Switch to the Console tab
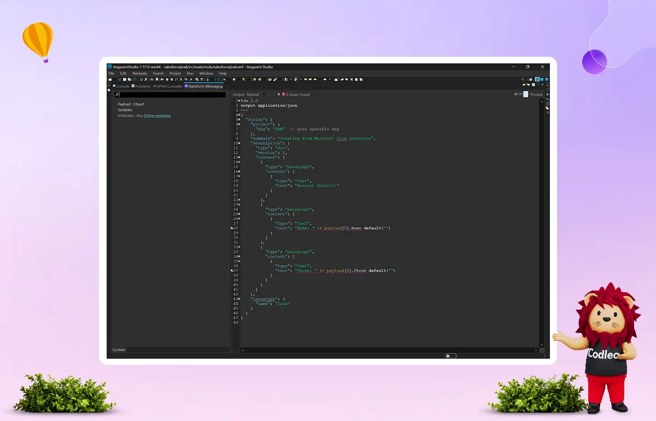 [x=121, y=86]
